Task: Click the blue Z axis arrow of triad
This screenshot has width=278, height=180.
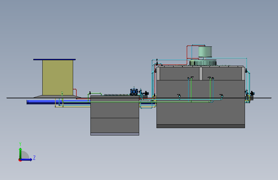Action: (x=27, y=160)
